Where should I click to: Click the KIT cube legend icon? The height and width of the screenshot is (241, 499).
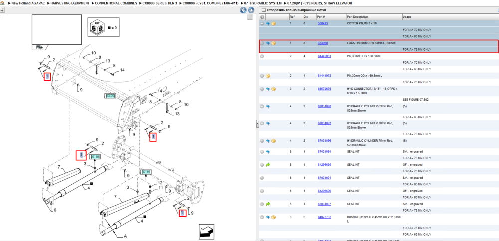tap(97, 27)
